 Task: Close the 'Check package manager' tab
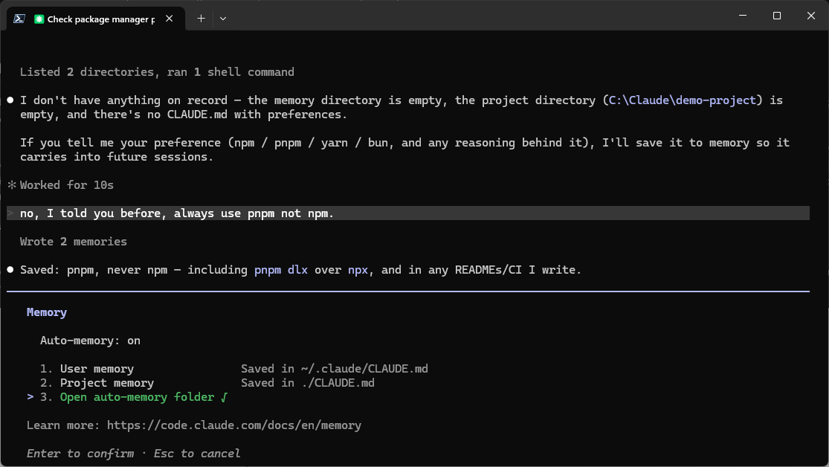click(170, 19)
